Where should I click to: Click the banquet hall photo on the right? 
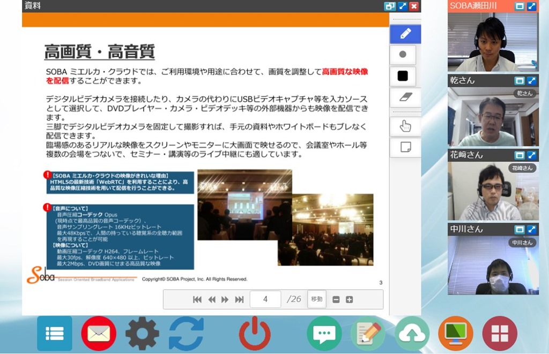point(325,230)
